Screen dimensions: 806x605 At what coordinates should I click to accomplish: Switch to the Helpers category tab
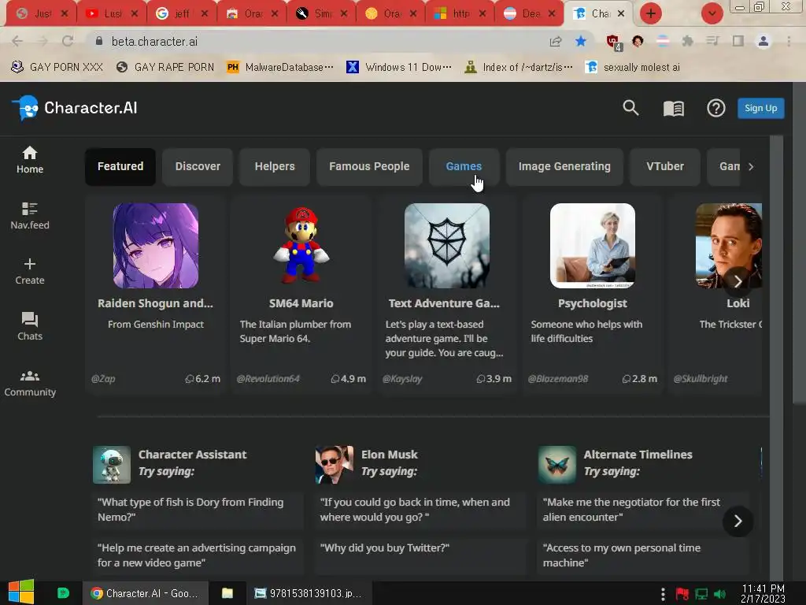click(x=275, y=167)
